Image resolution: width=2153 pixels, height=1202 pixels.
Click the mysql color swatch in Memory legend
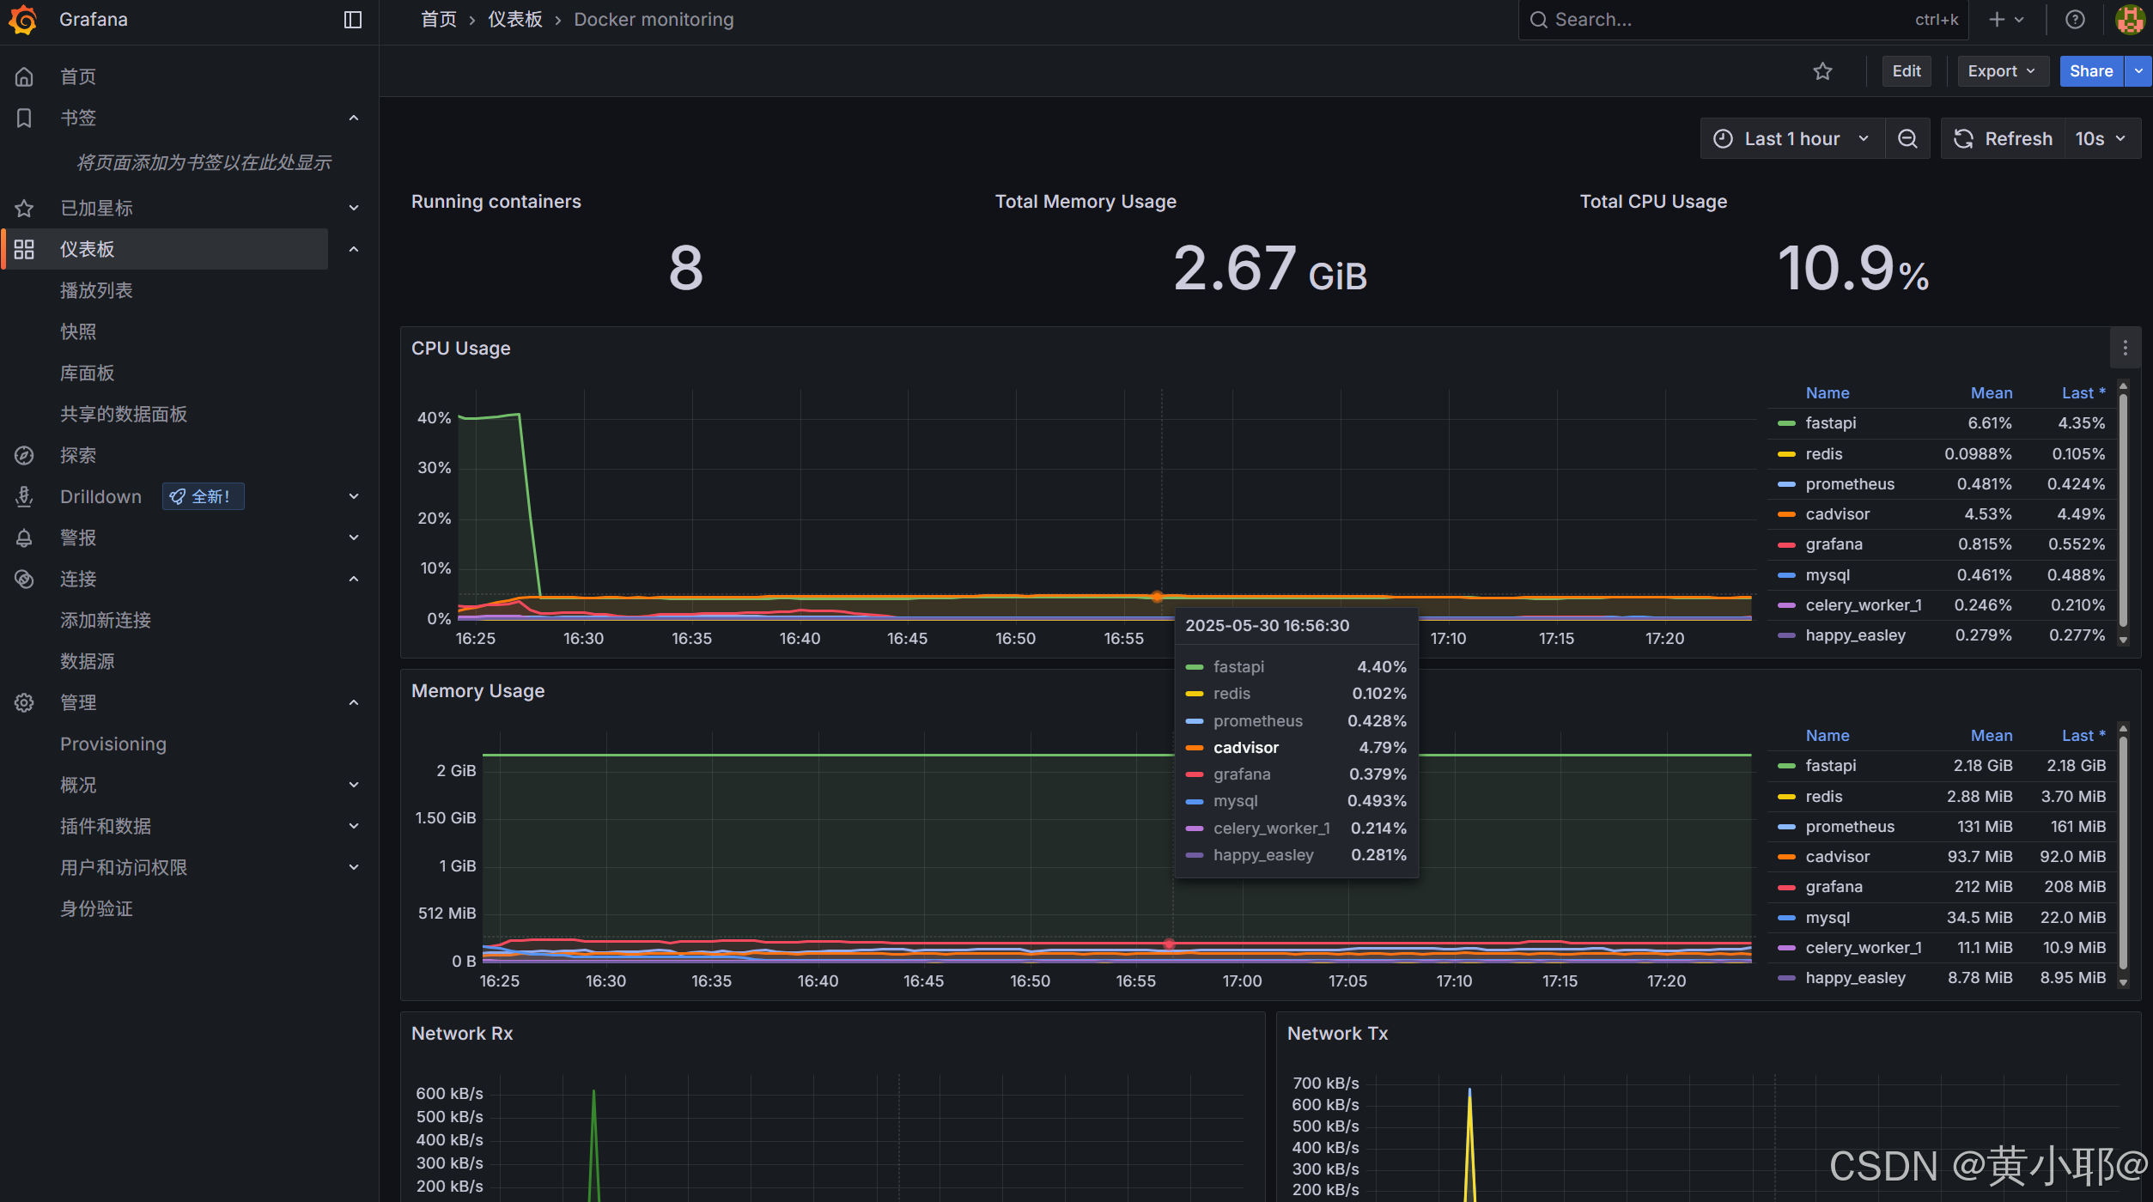pyautogui.click(x=1786, y=918)
